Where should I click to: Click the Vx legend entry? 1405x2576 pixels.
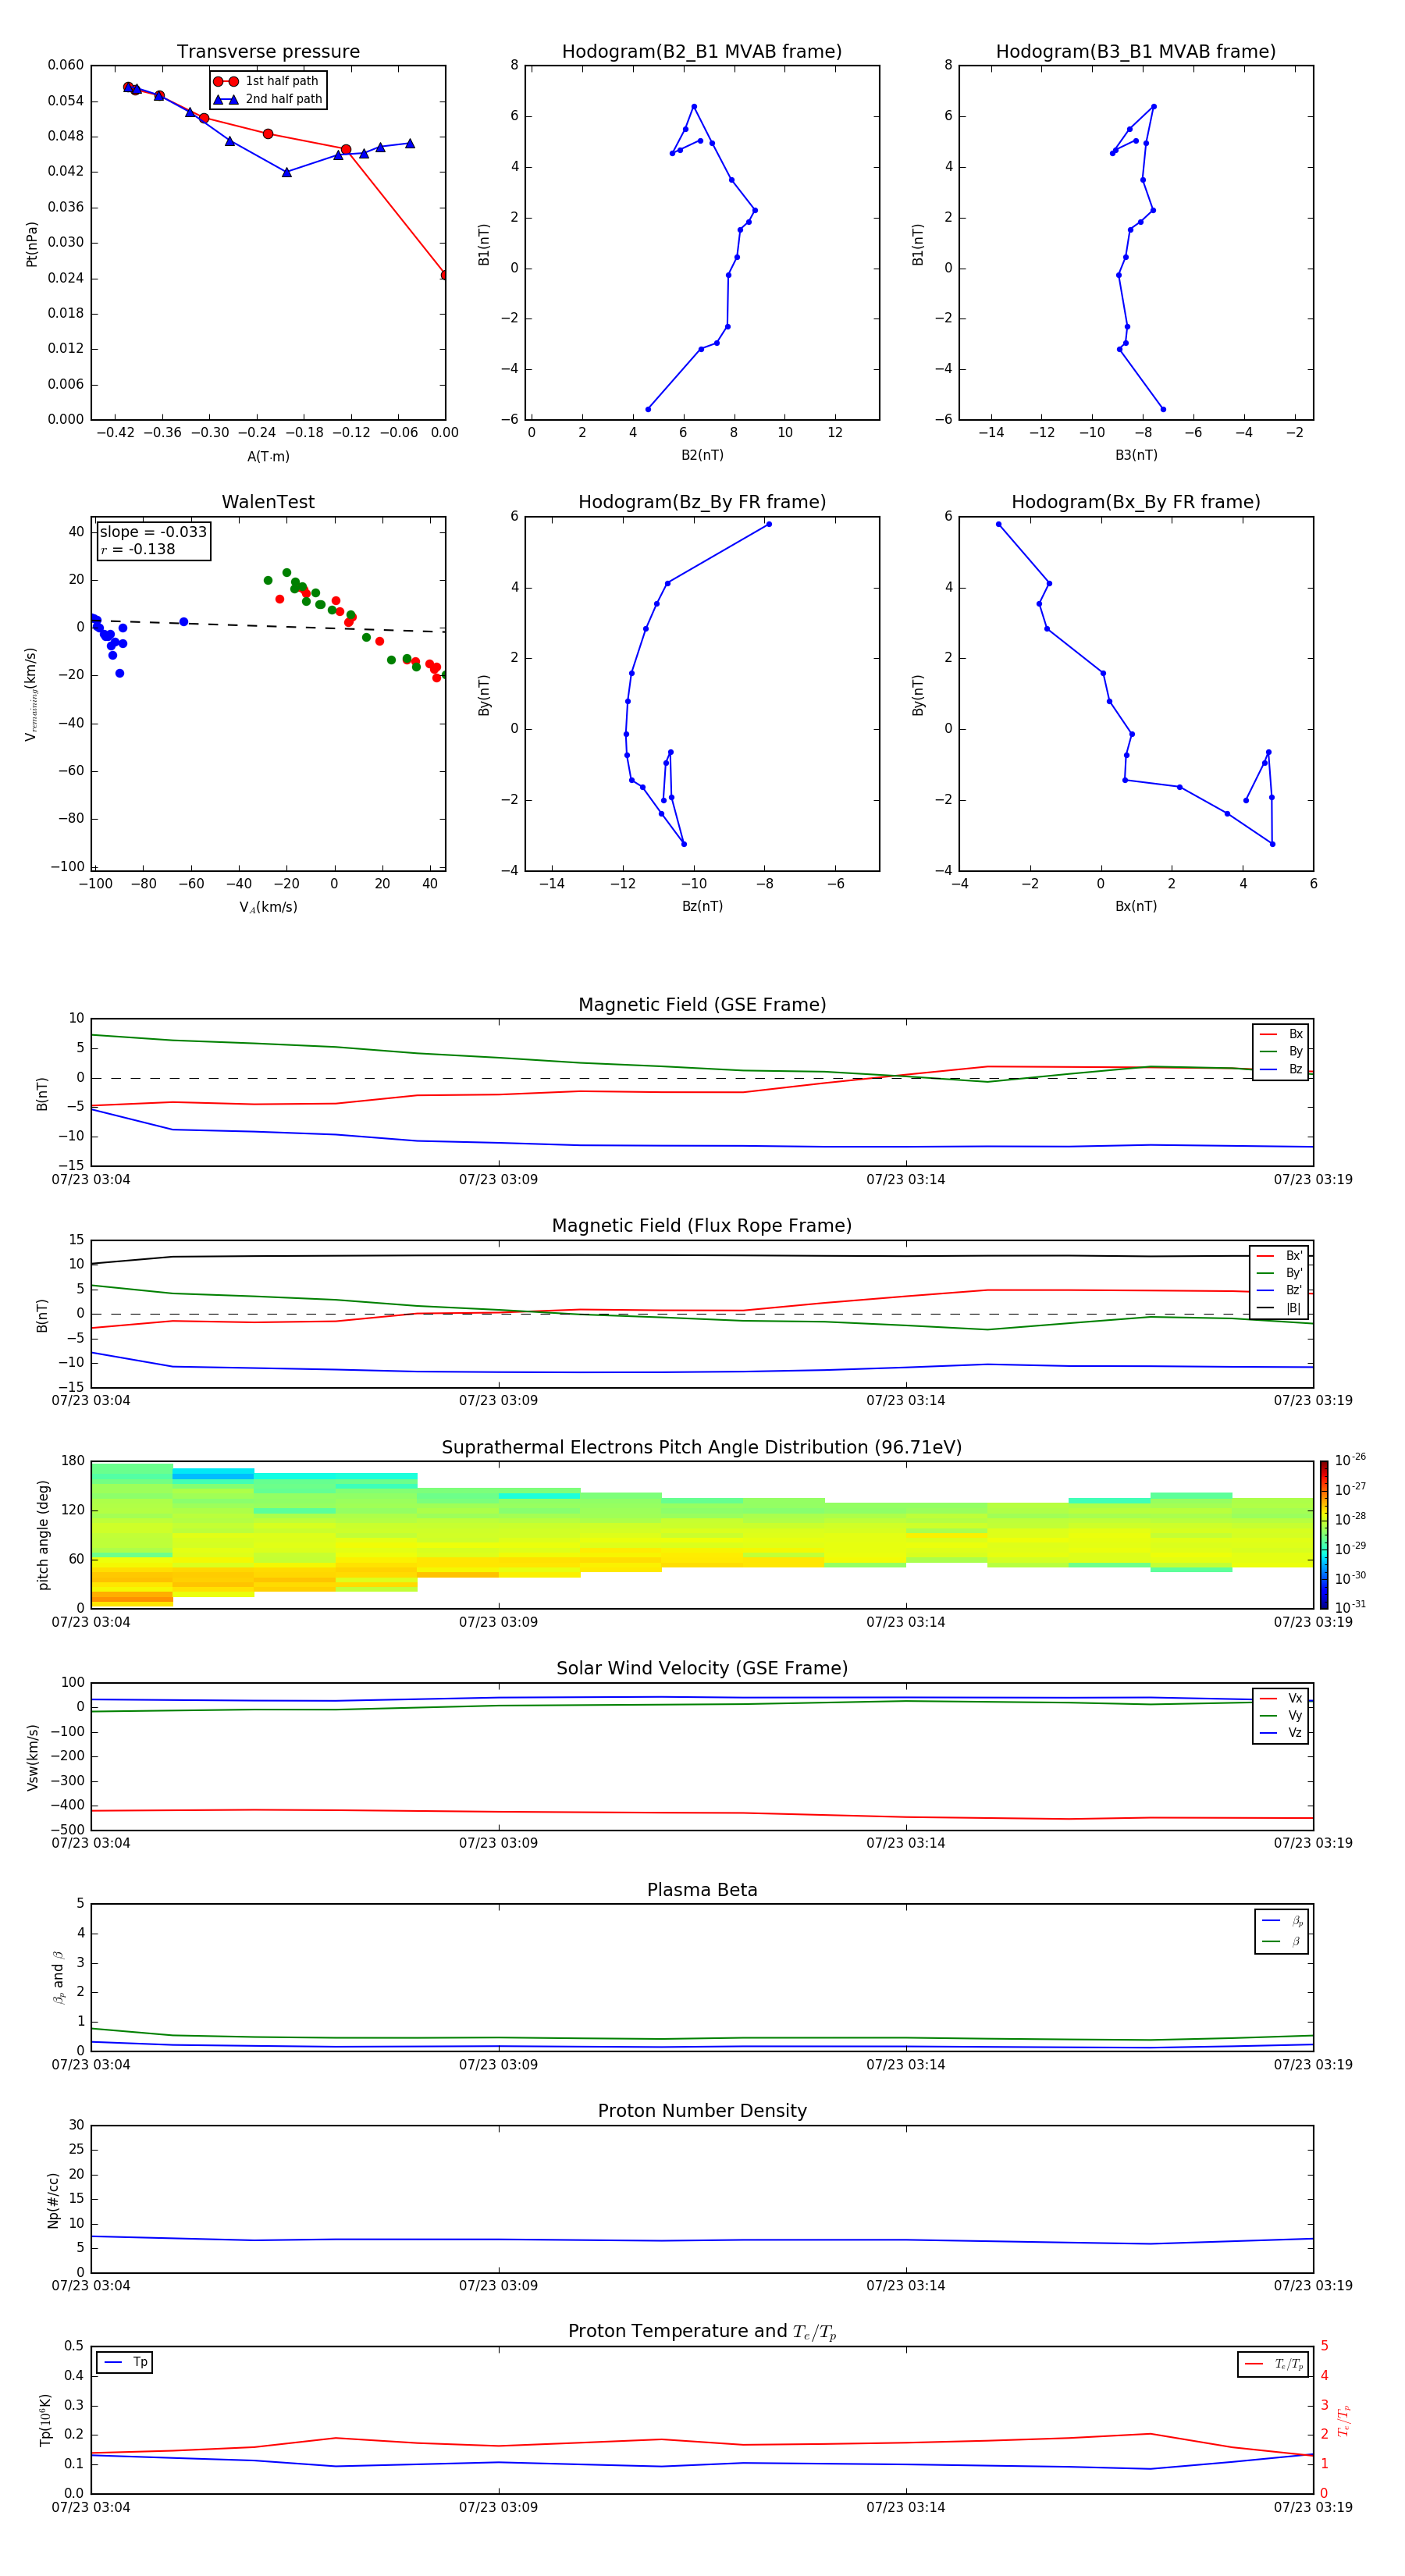point(1281,1698)
